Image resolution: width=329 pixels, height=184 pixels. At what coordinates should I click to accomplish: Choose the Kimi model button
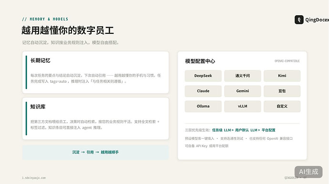282,76
